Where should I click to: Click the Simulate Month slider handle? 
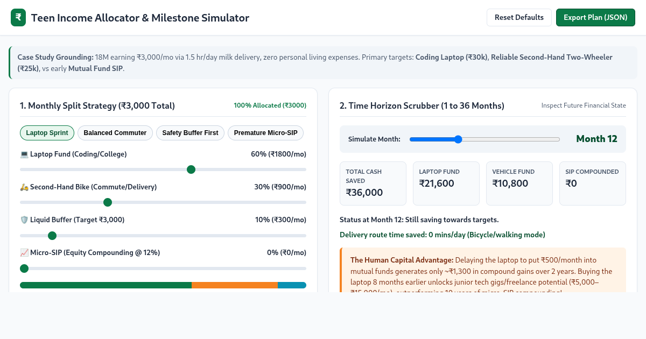click(458, 139)
